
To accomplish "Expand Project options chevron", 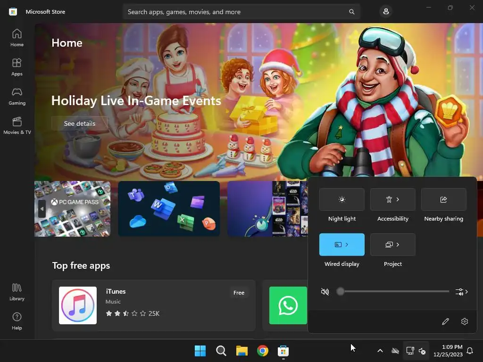I will 398,245.
